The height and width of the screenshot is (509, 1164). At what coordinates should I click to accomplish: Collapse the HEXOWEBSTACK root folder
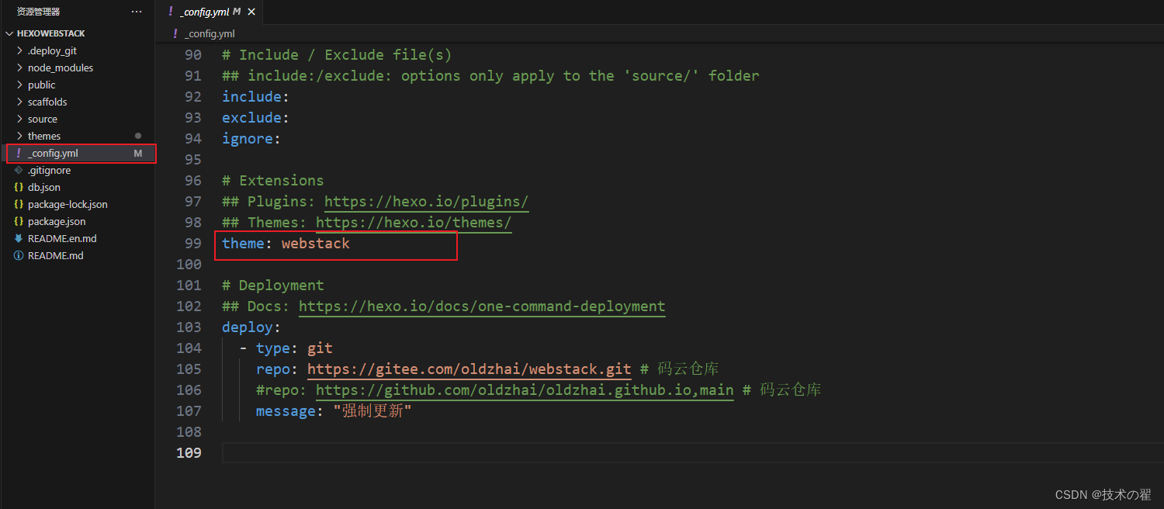(10, 33)
